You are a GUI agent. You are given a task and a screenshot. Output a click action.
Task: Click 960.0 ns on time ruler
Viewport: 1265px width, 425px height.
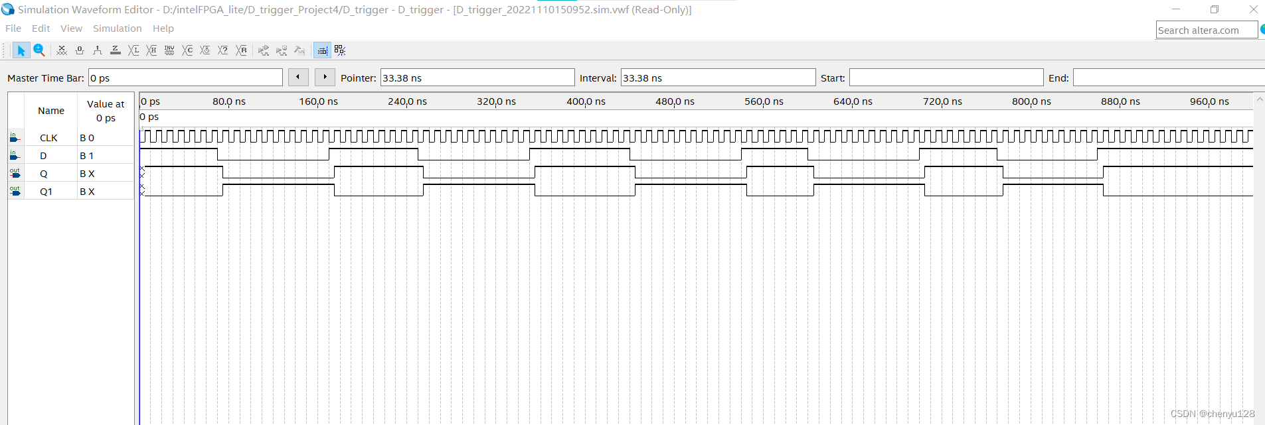[x=1209, y=101]
